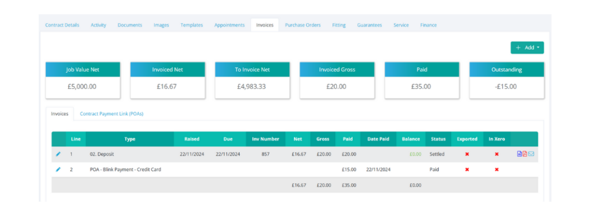The width and height of the screenshot is (589, 216).
Task: Go to the Images tab
Action: pyautogui.click(x=161, y=25)
